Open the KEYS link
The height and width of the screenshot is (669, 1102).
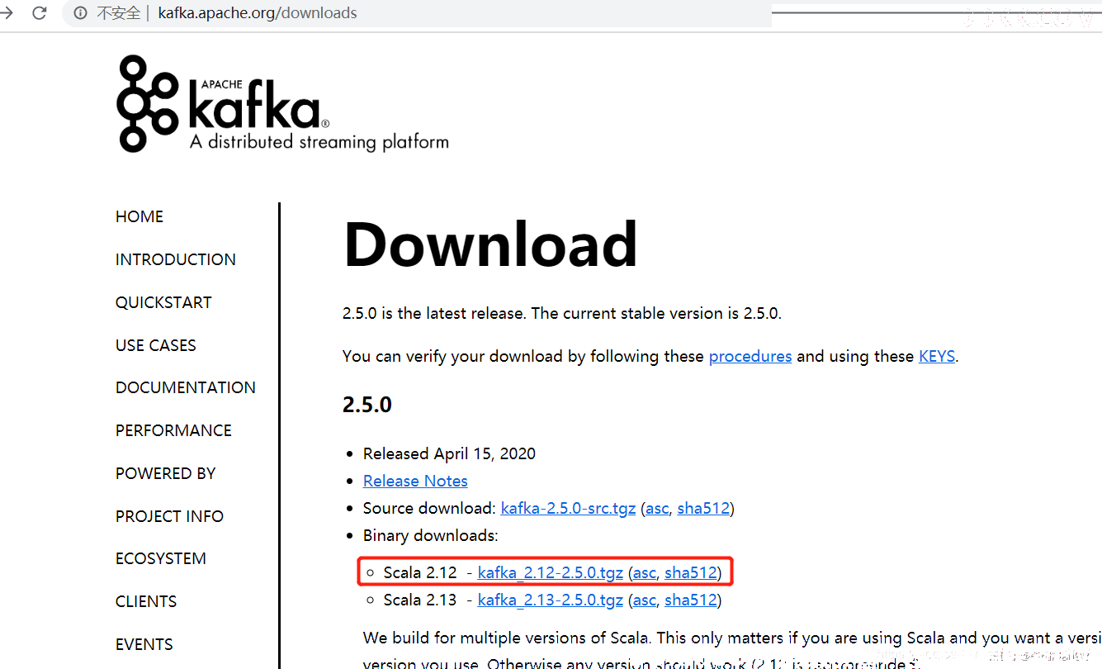pyautogui.click(x=937, y=356)
